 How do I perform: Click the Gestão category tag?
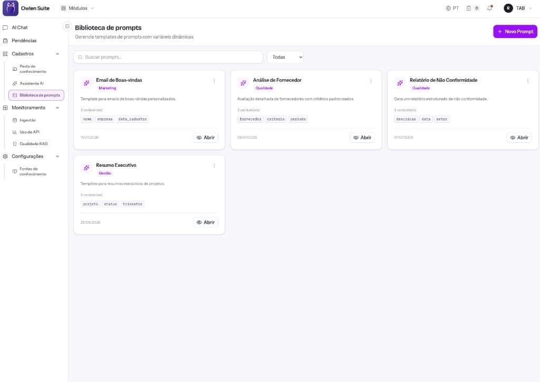(x=105, y=173)
